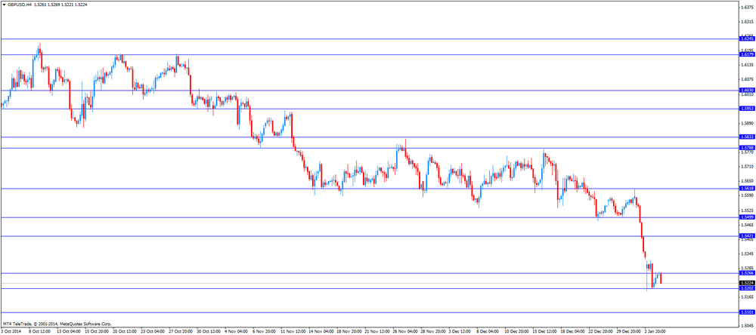Image resolution: width=756 pixels, height=335 pixels.
Task: Click the 1.5618 level price tag
Action: tap(747, 189)
